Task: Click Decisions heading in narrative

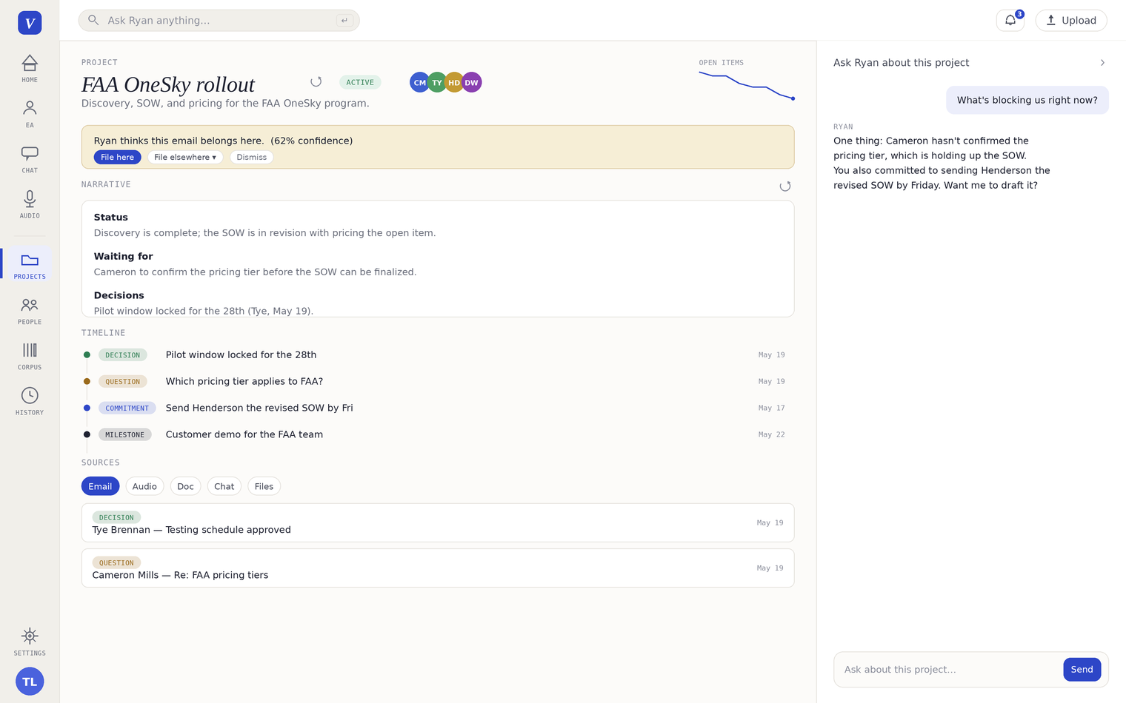Action: (119, 295)
